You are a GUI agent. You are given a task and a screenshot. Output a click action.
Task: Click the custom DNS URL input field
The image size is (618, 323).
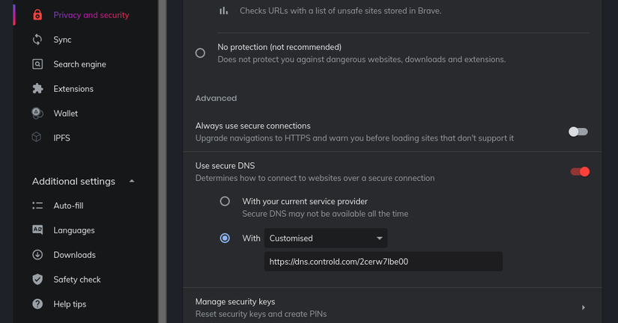[383, 262]
